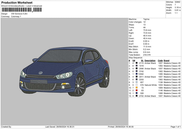Click the Code column header
Image resolution: width=182 pixels, height=129 pixels.
[160, 60]
